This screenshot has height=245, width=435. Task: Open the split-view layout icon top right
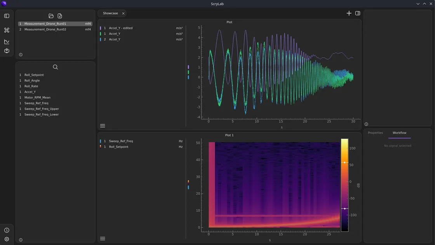[357, 13]
